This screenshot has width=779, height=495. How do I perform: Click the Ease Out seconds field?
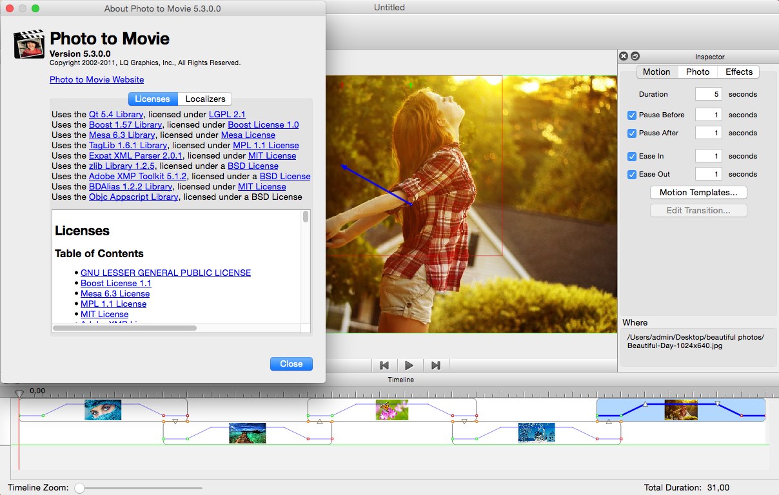pos(708,174)
